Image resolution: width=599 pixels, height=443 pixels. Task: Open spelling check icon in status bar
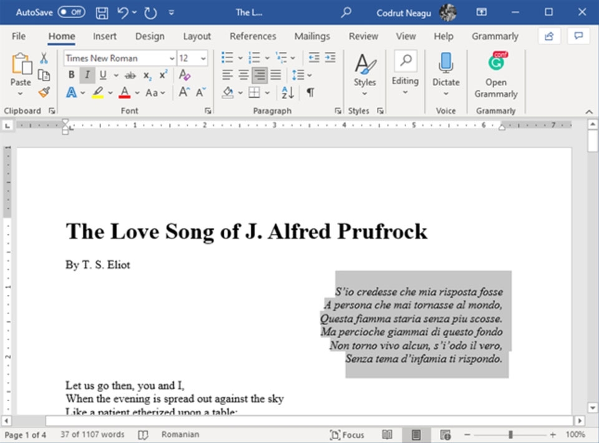pos(144,435)
